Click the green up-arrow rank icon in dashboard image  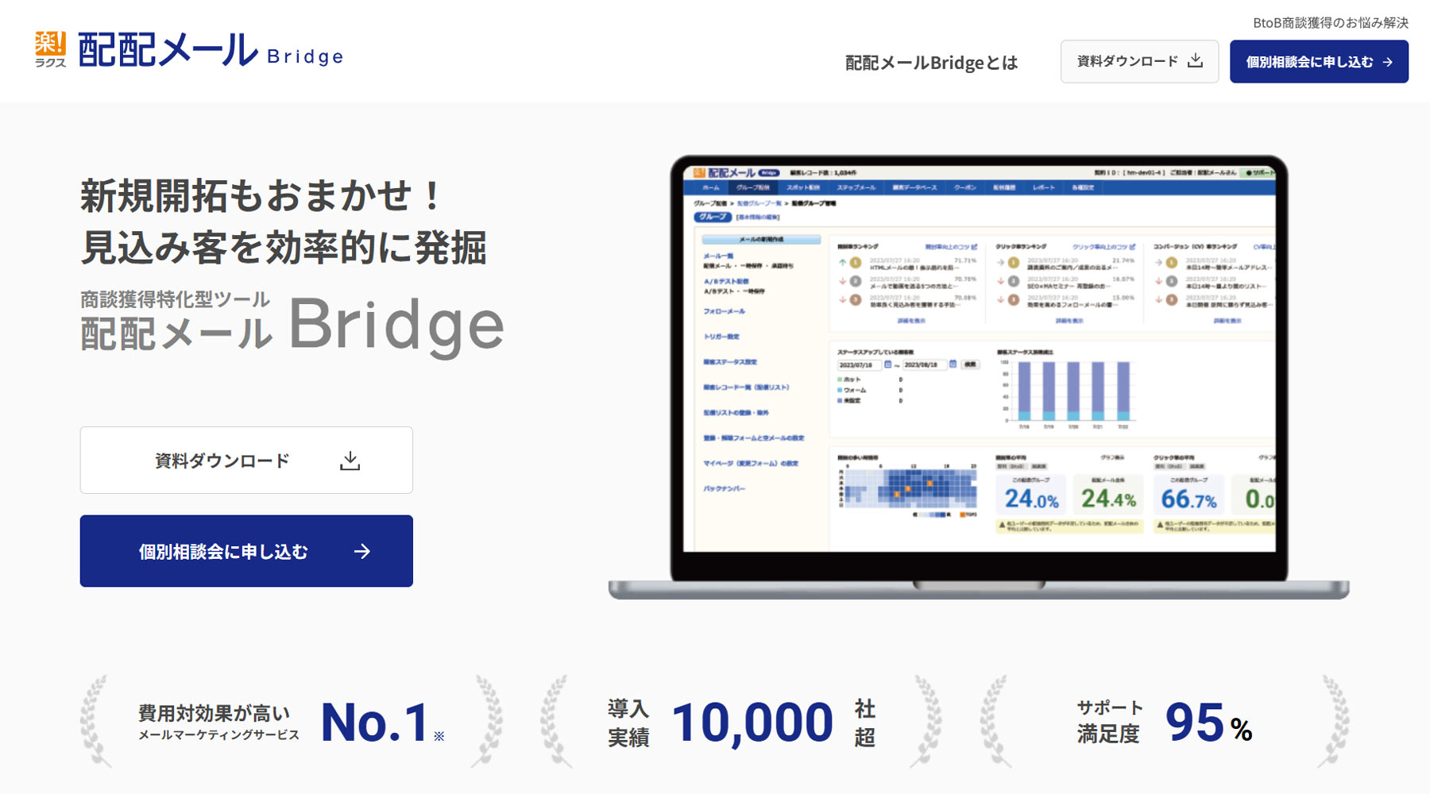click(x=842, y=262)
